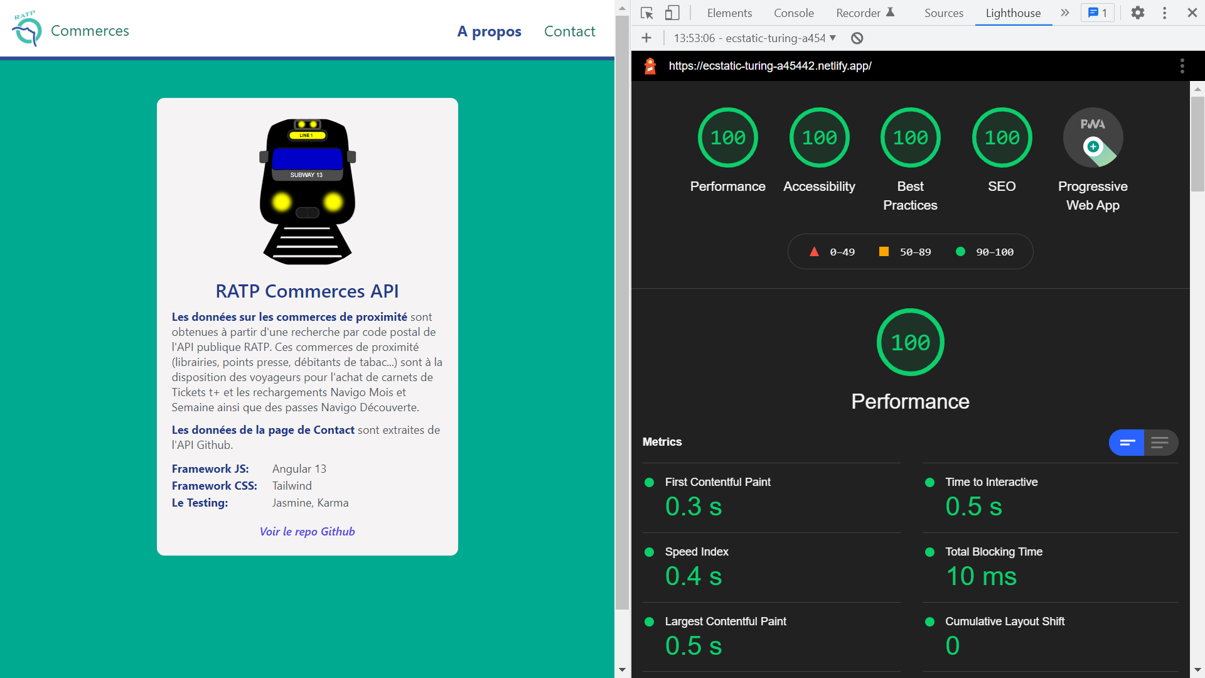Clear all Lighthouse reports icon

[857, 38]
